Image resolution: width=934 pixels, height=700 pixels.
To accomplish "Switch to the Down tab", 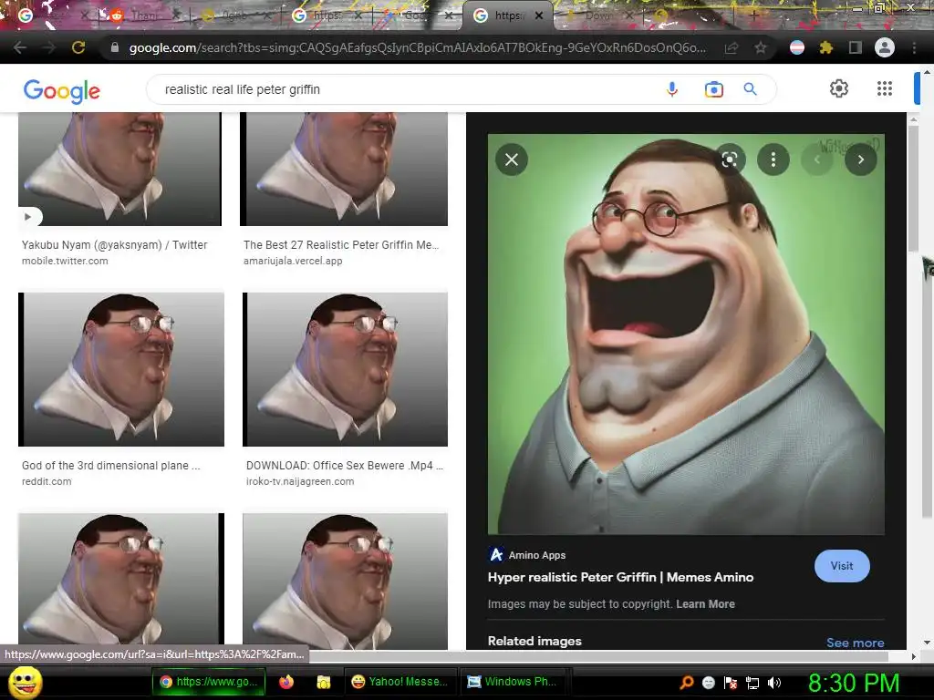I will click(597, 16).
